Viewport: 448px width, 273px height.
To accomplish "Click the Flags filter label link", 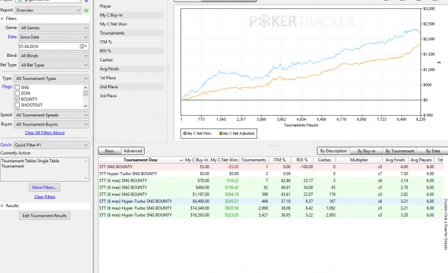I will (x=7, y=86).
